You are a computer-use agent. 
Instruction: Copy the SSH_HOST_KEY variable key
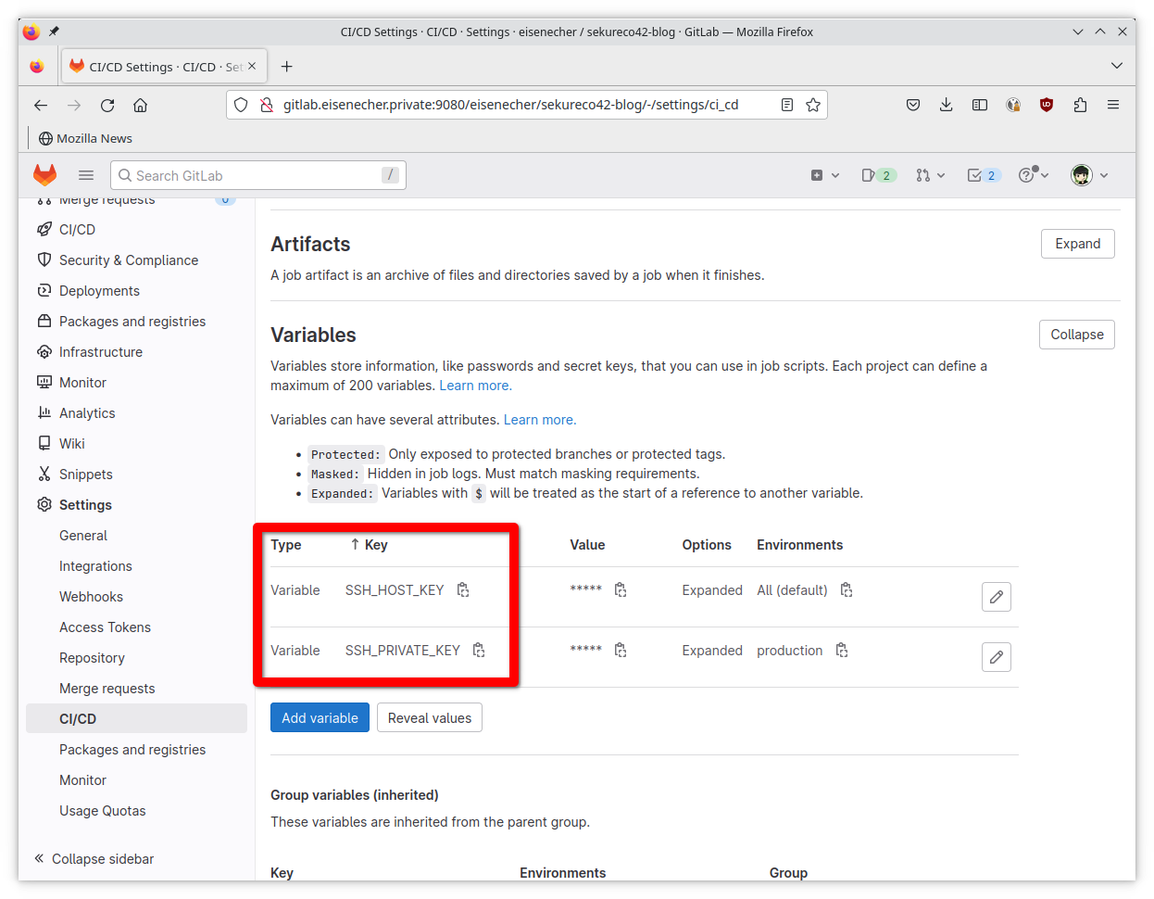click(463, 589)
